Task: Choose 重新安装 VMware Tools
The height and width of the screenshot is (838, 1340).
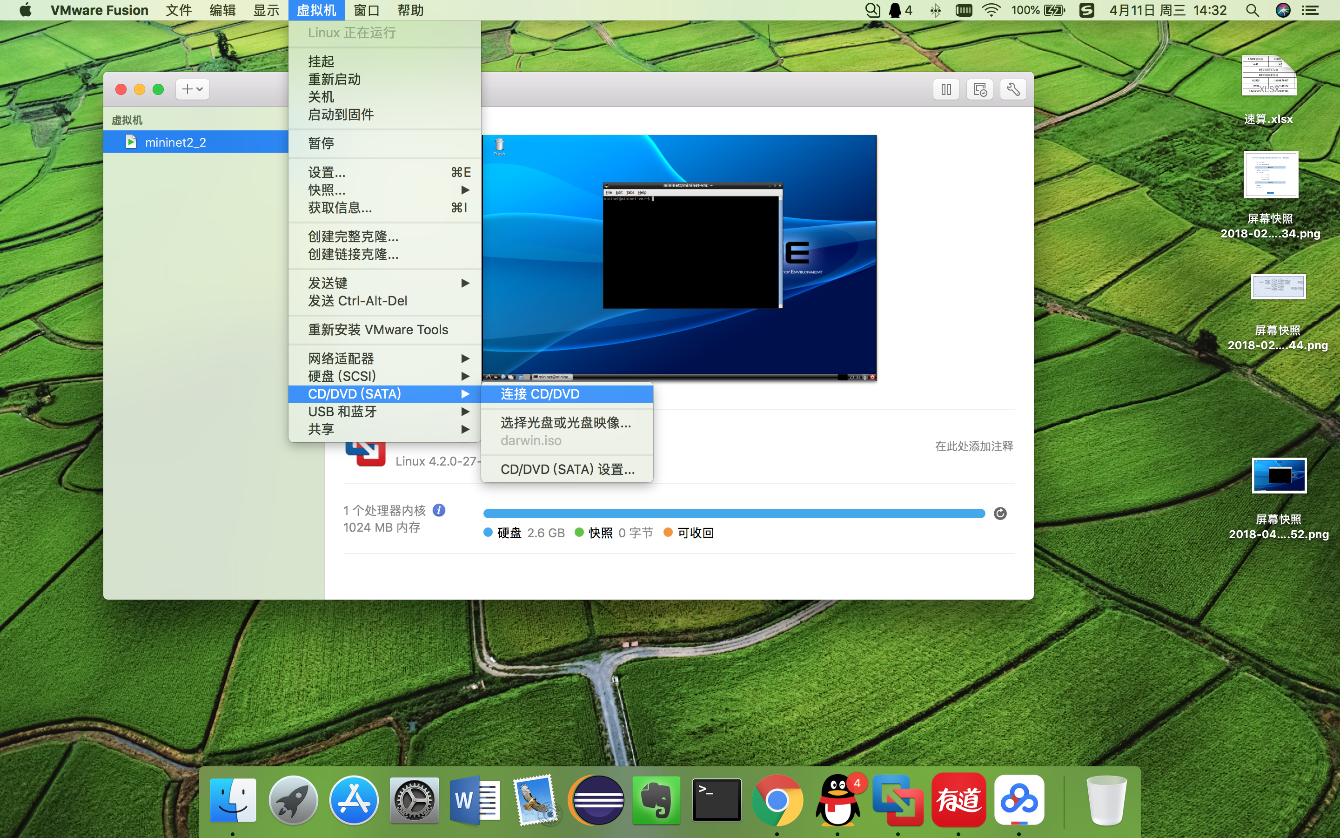Action: 384,330
